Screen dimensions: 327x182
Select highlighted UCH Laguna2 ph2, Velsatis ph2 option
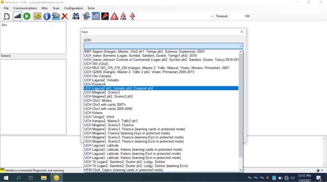tap(161, 88)
